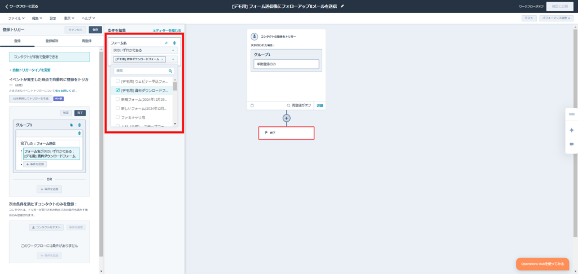Select the 終了 end node

(286, 133)
